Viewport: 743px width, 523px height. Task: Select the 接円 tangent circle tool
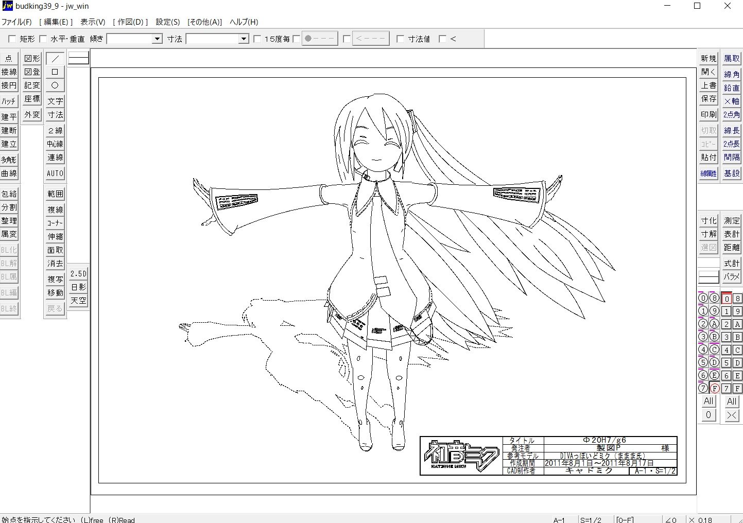[x=9, y=85]
